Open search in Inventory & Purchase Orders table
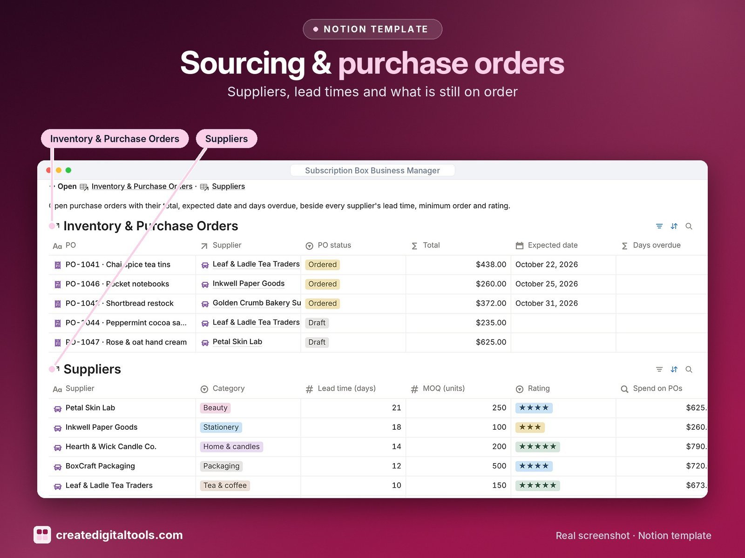Viewport: 745px width, 558px height. pos(689,226)
